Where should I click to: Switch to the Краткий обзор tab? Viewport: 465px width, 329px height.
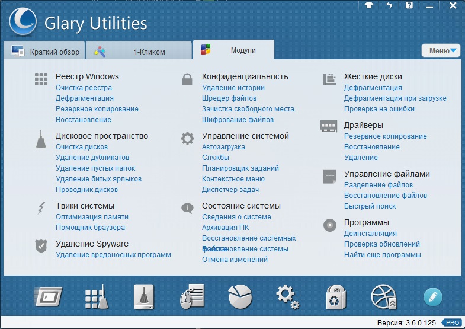(45, 52)
